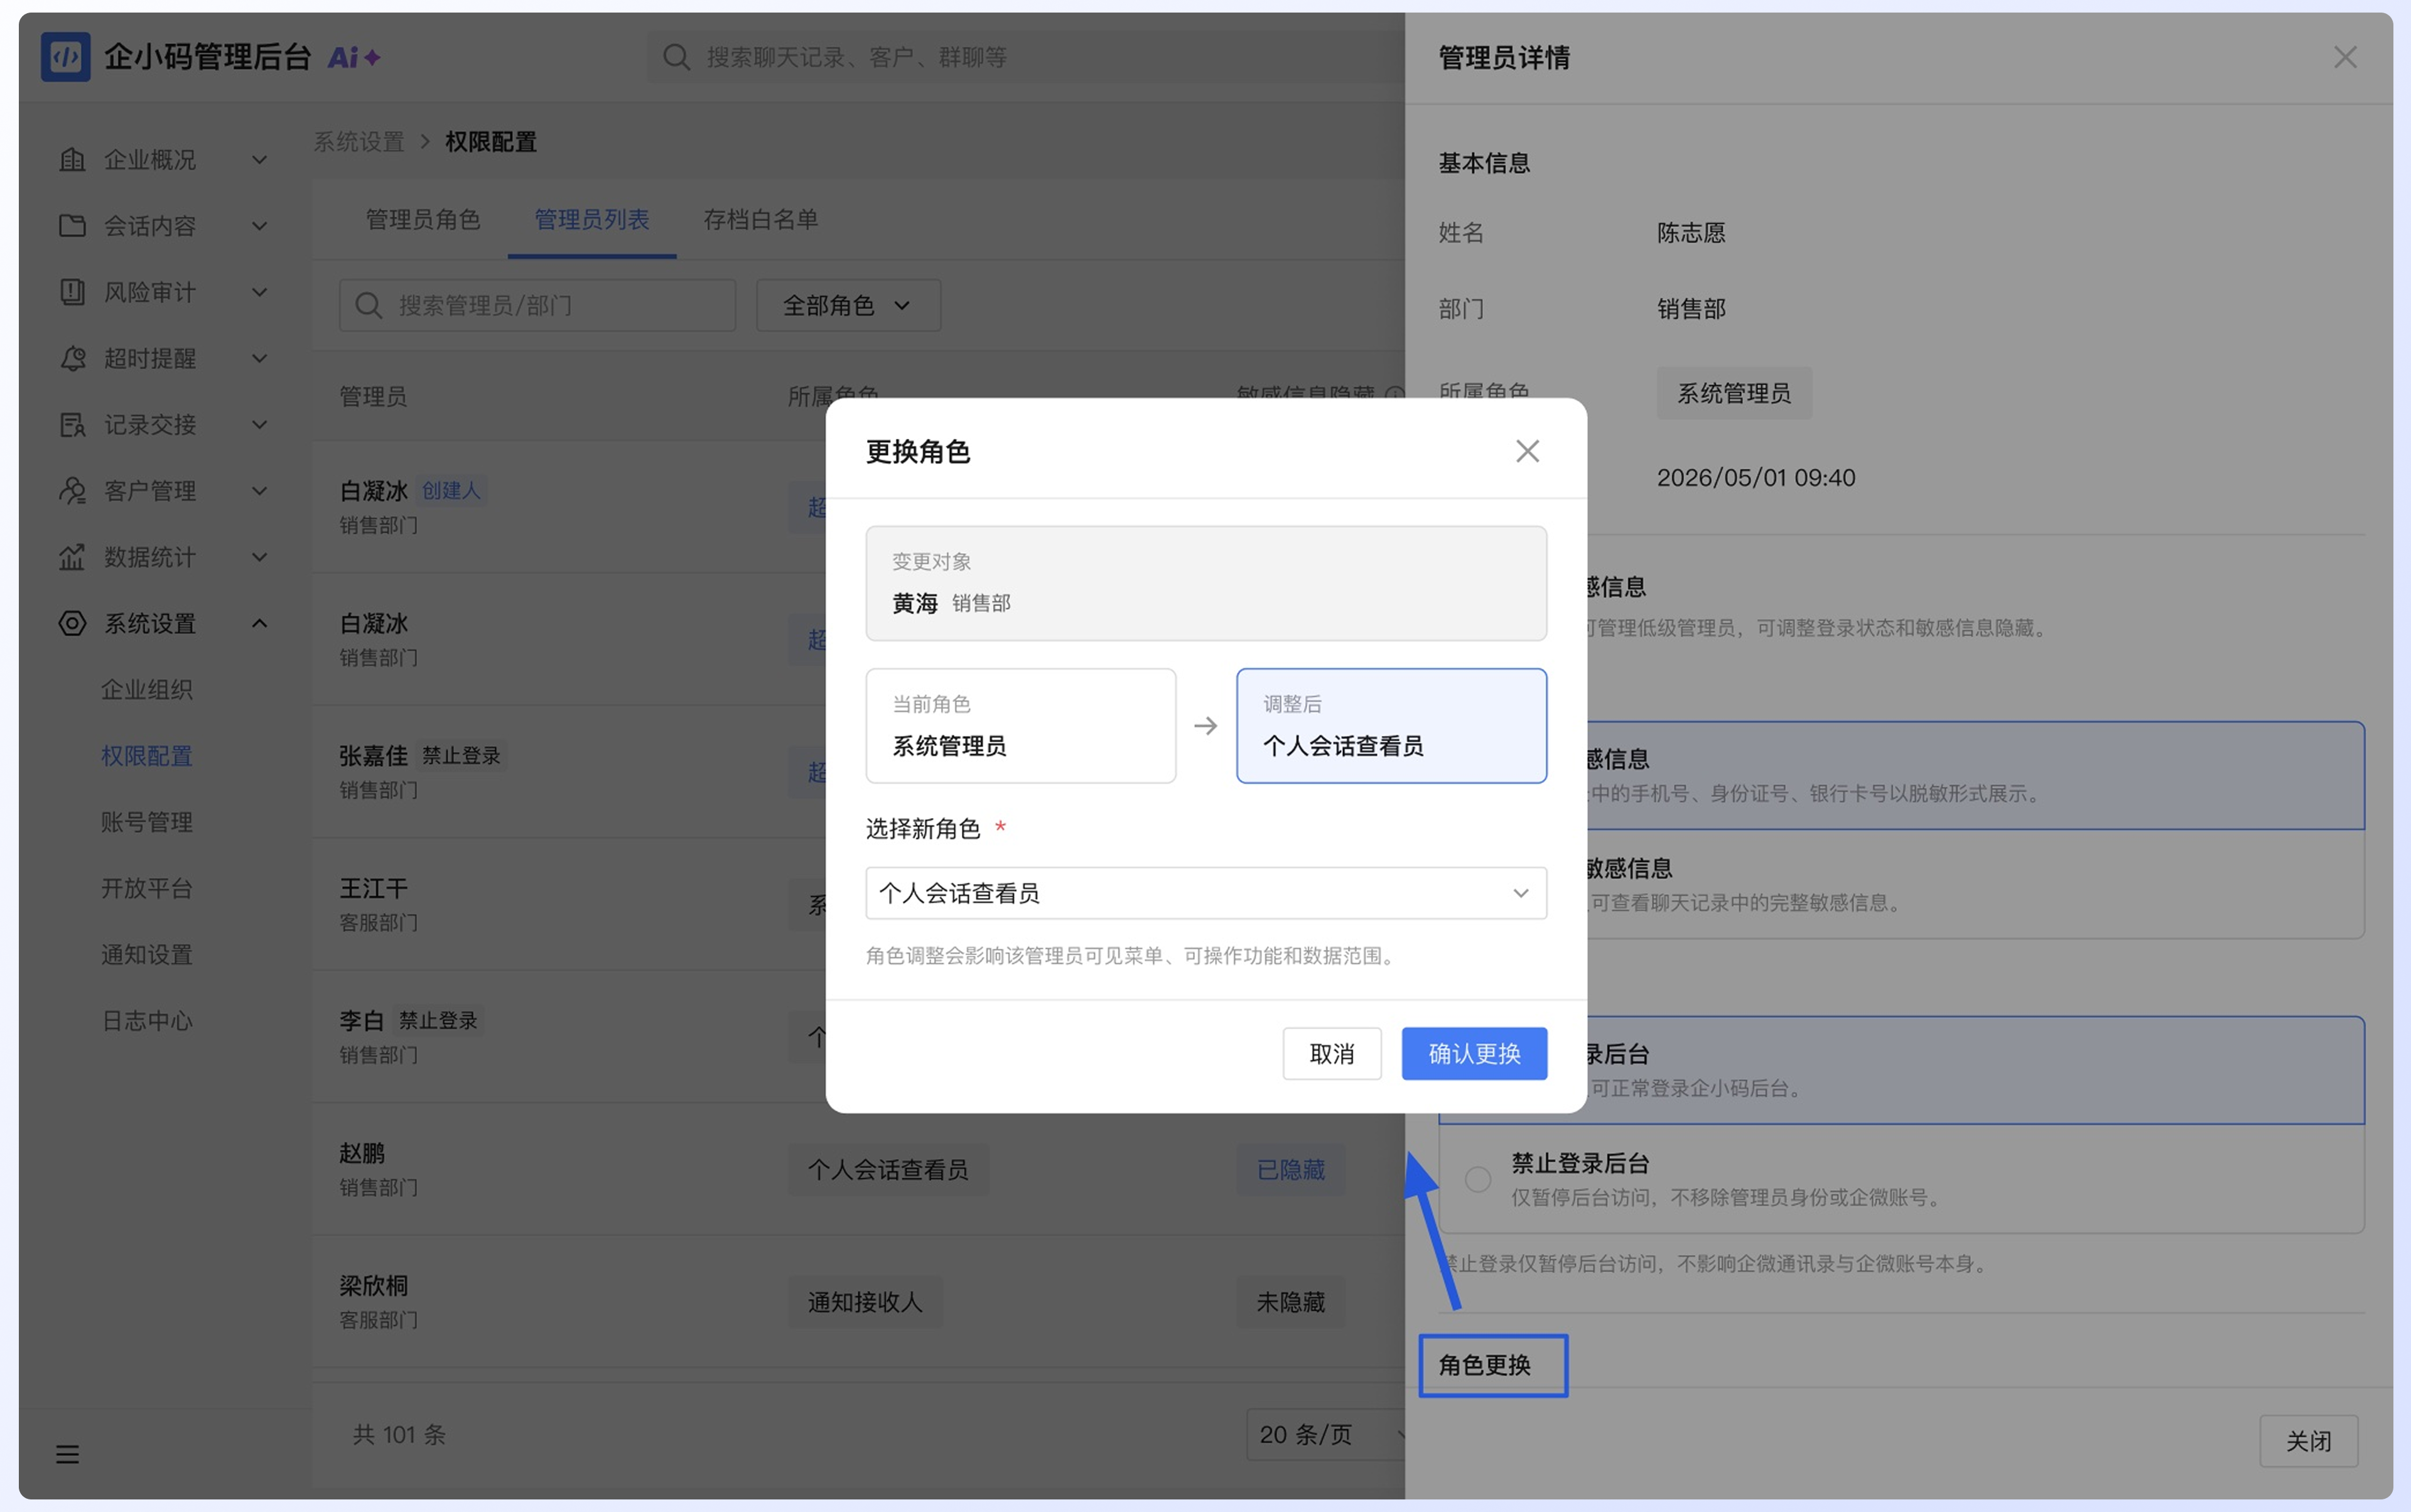Click the 角色更换 link in panel
The image size is (2411, 1512).
(x=1485, y=1365)
